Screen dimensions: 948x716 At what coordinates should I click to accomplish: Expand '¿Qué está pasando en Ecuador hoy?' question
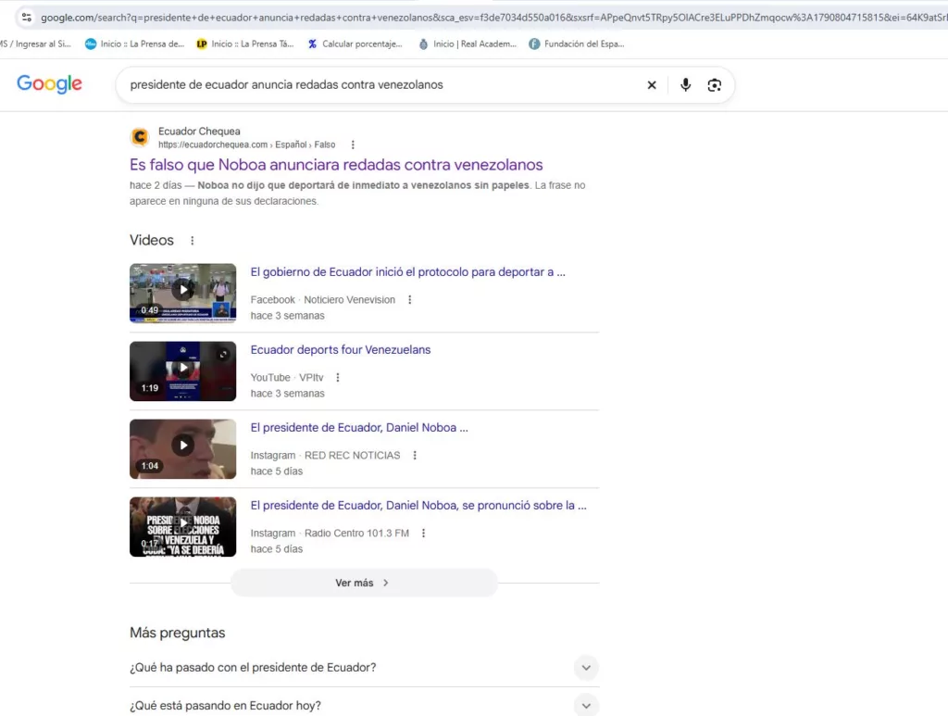[x=364, y=705]
